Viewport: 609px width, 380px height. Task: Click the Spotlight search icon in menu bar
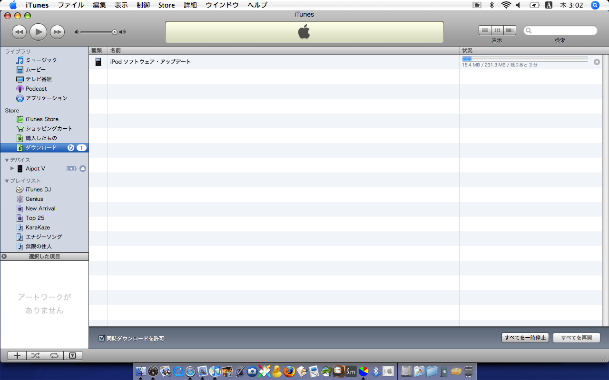pos(595,5)
